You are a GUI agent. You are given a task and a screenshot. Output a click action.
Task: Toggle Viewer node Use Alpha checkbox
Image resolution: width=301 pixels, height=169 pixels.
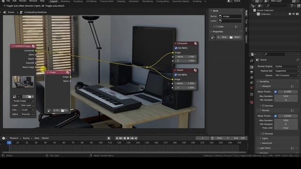click(175, 75)
